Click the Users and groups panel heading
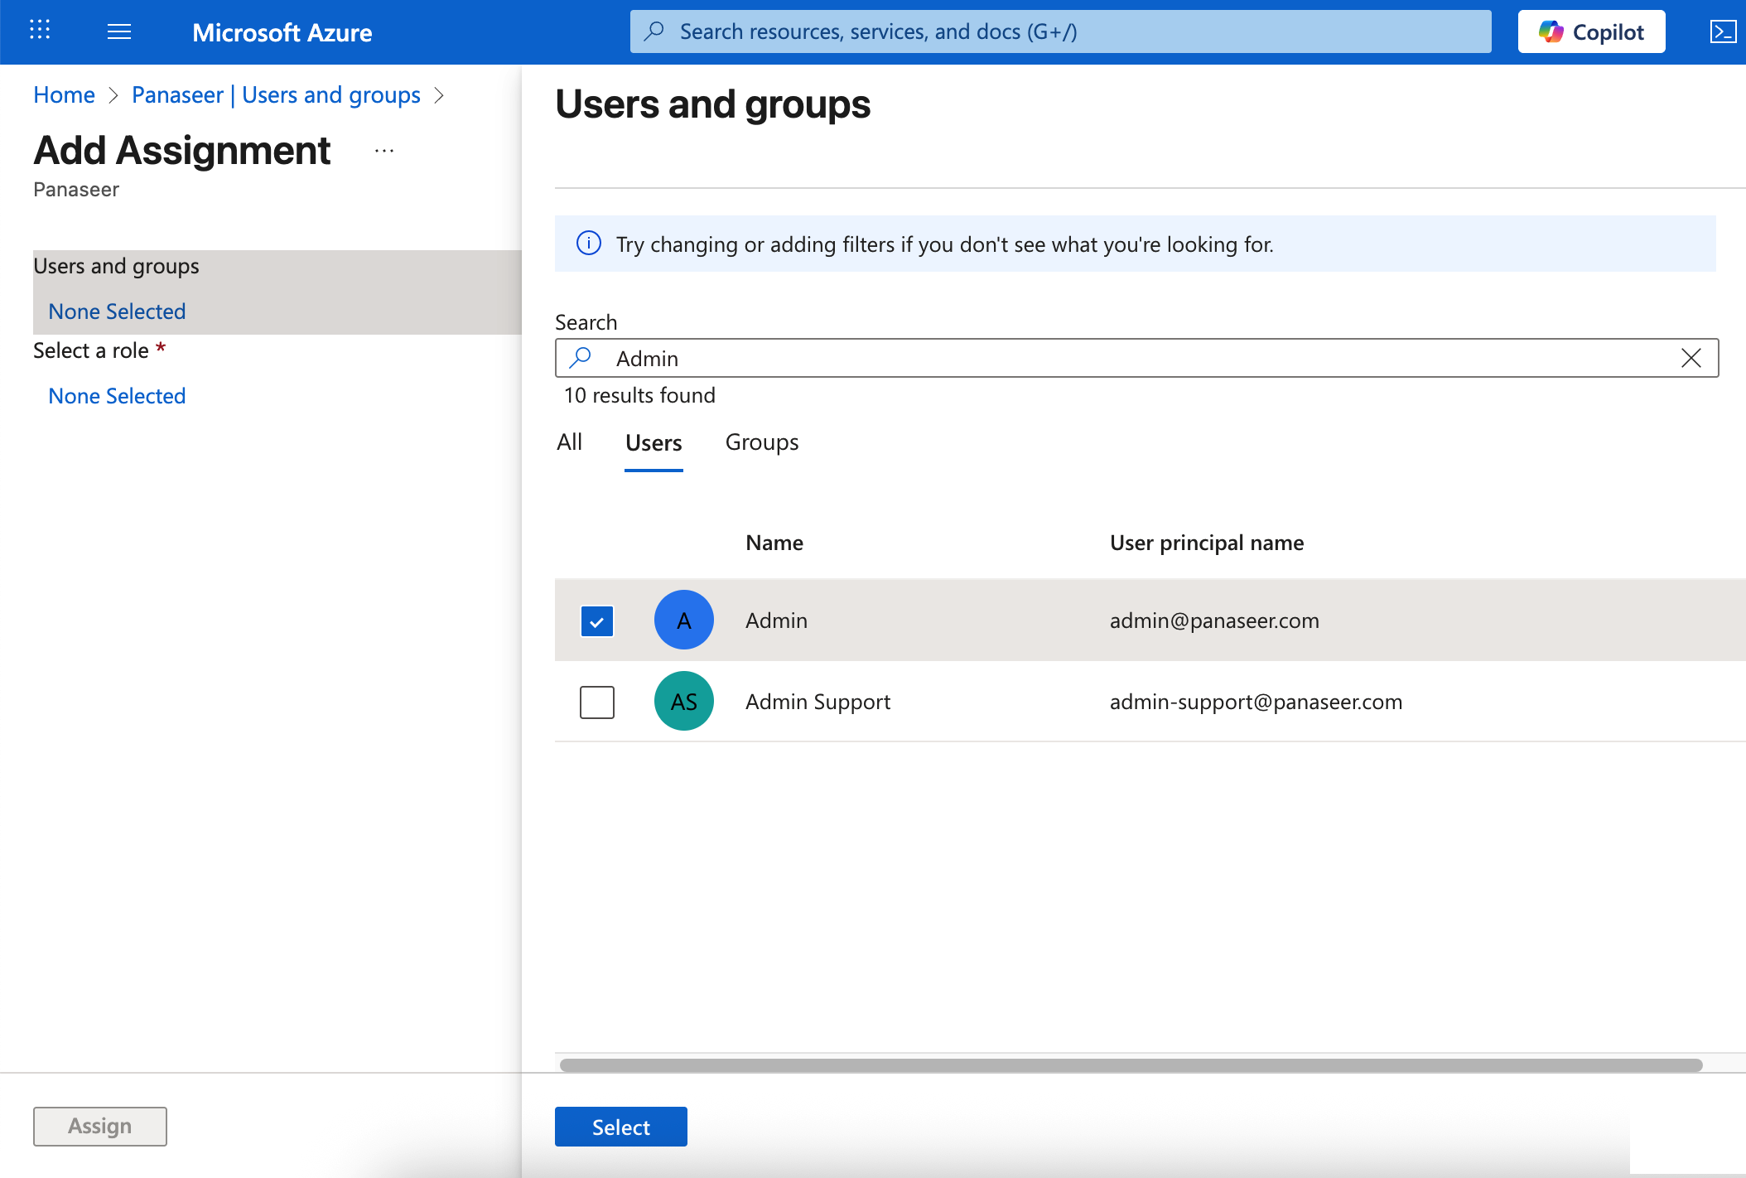1746x1178 pixels. (713, 104)
